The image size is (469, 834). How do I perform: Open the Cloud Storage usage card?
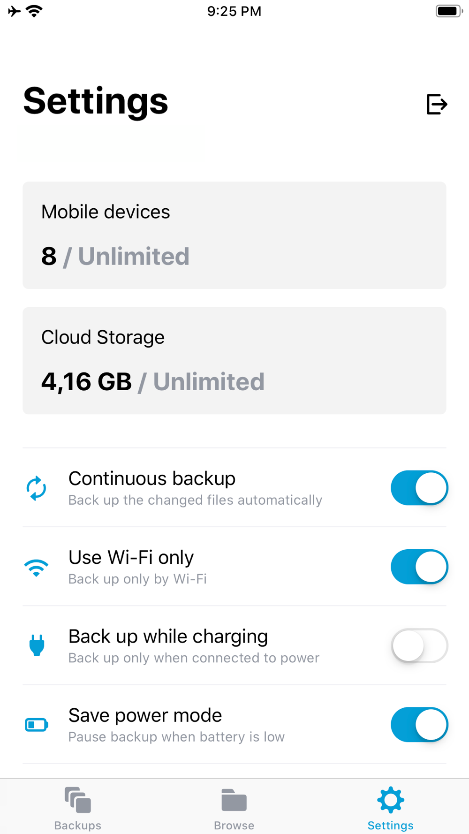coord(234,361)
